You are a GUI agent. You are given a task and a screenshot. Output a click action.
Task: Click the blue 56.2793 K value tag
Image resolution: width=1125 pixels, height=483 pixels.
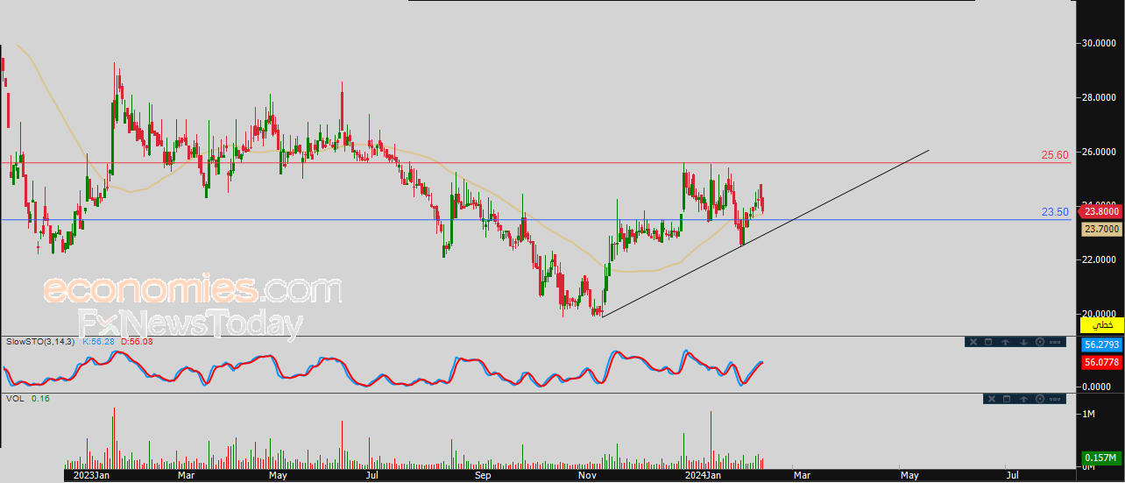click(x=1101, y=345)
